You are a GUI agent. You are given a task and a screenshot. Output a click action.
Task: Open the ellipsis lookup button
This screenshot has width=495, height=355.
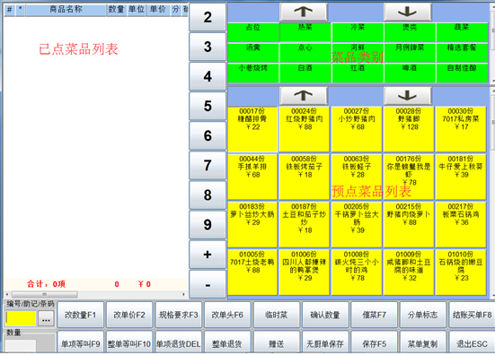point(46,319)
